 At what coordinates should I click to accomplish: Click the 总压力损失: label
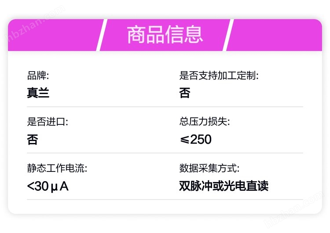pyautogui.click(x=204, y=122)
